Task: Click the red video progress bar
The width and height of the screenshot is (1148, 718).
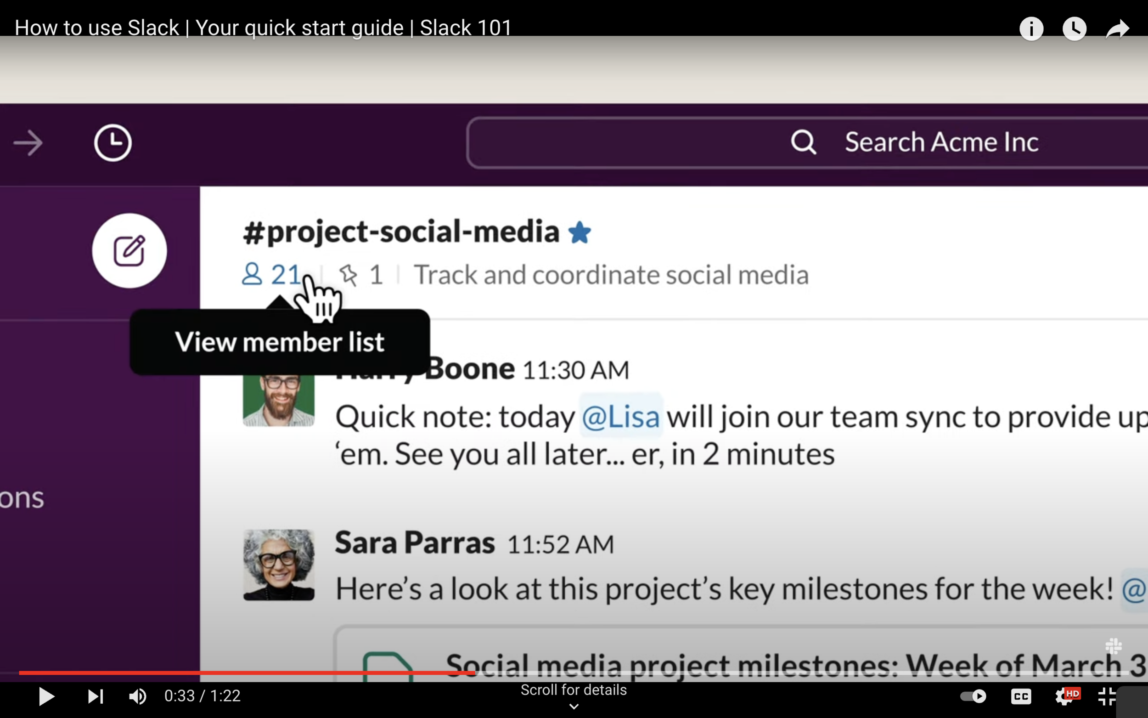Action: pyautogui.click(x=247, y=673)
